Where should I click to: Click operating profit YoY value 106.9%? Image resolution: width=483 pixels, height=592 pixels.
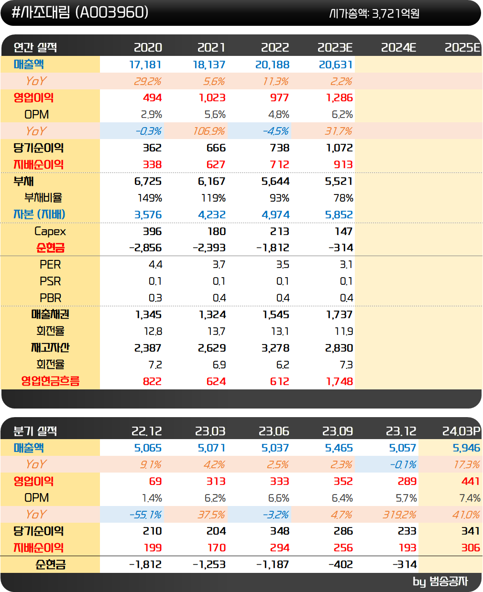coord(209,131)
